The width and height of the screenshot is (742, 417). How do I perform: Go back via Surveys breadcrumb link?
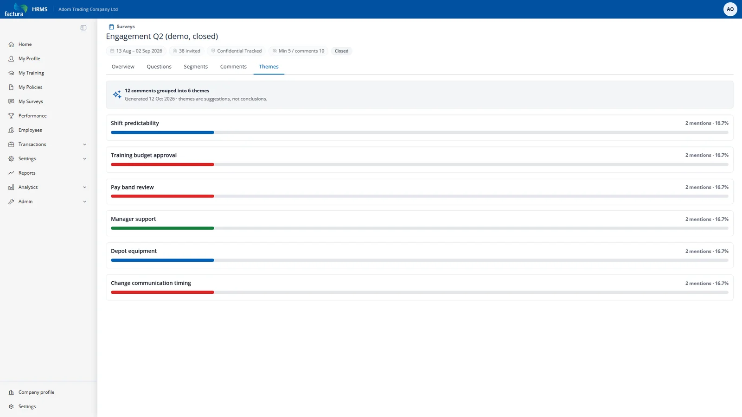tap(126, 27)
